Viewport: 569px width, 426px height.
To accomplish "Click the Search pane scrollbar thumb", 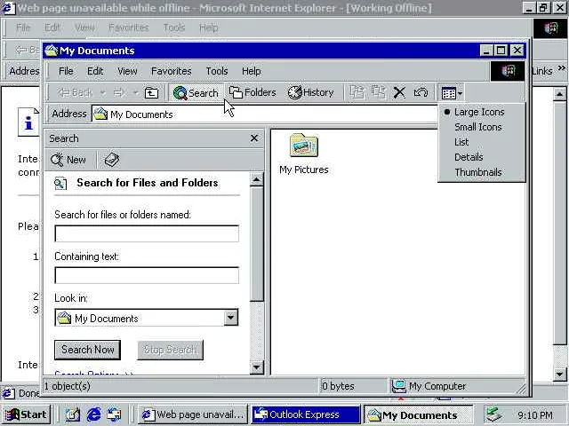I will point(257,243).
